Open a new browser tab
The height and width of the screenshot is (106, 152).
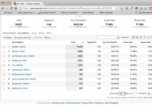click(46, 4)
